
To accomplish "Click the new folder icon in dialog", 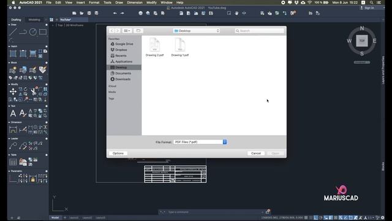I will (138, 31).
